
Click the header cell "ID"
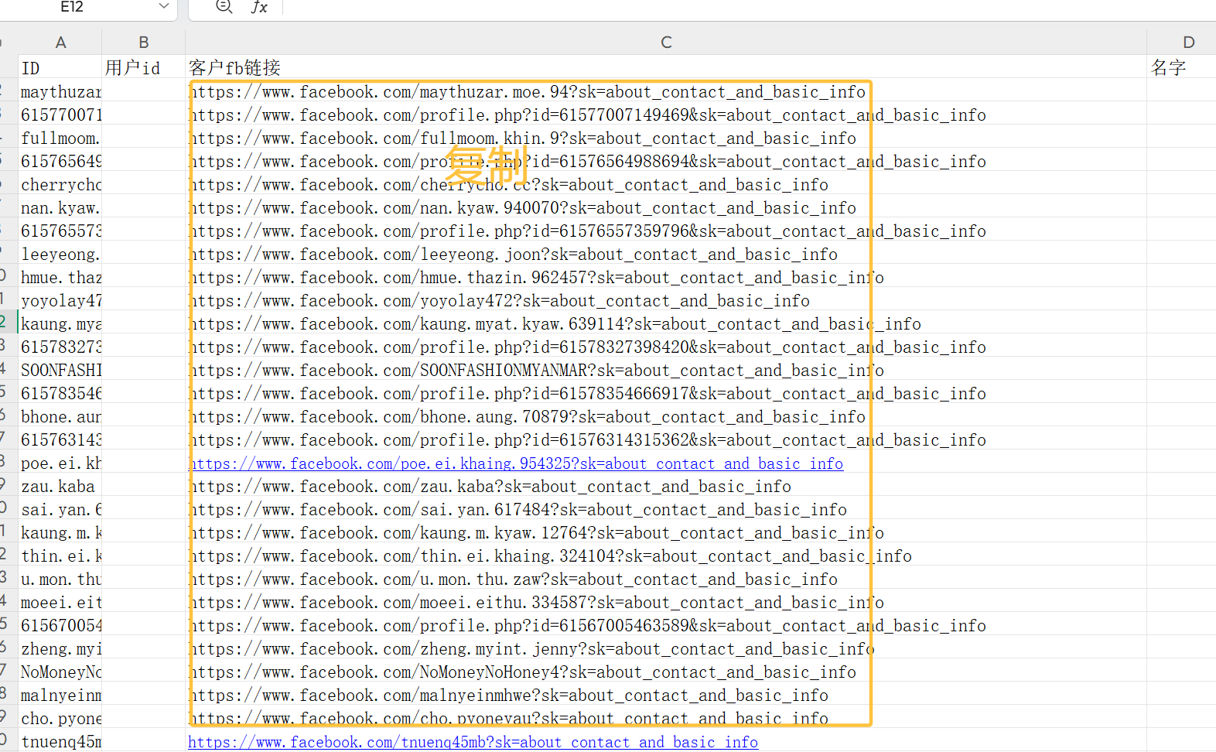60,68
